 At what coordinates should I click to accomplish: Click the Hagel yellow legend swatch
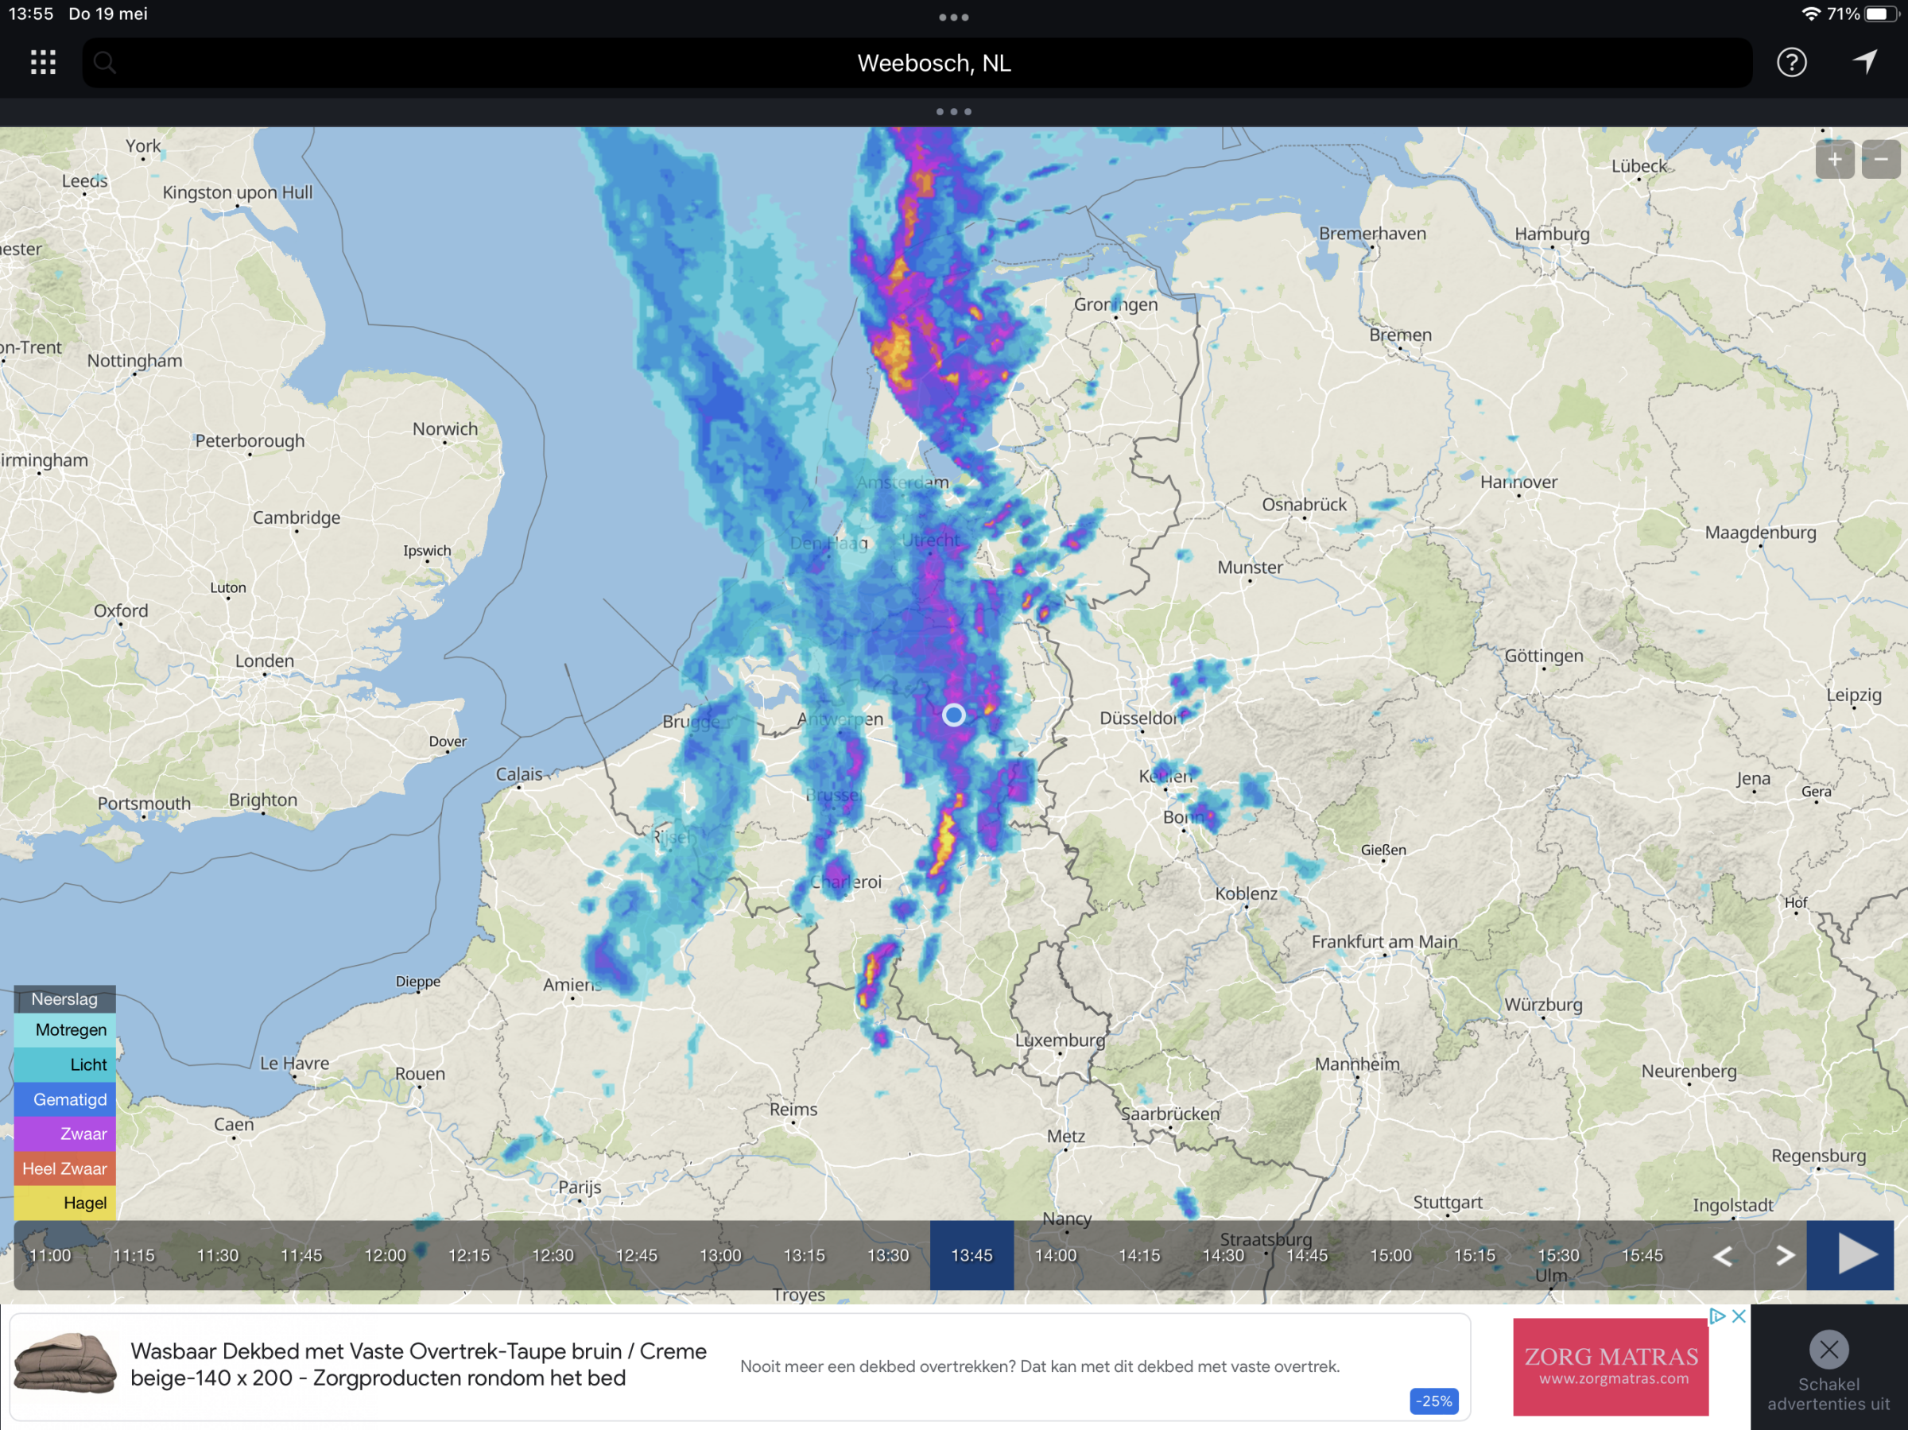64,1203
